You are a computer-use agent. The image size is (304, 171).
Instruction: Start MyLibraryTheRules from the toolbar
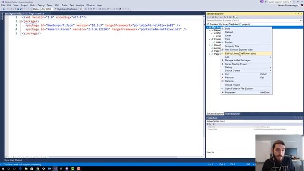click(x=66, y=9)
